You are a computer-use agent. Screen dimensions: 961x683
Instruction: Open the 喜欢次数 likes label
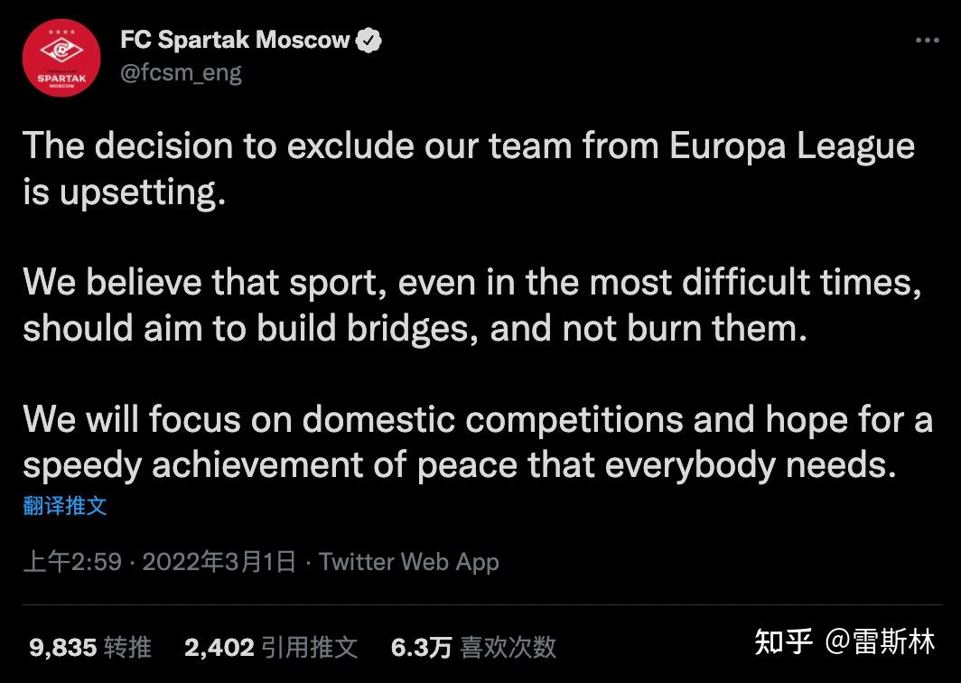point(508,647)
